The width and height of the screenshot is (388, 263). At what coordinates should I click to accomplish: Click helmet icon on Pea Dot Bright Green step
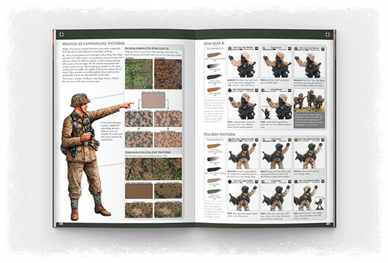(x=323, y=181)
